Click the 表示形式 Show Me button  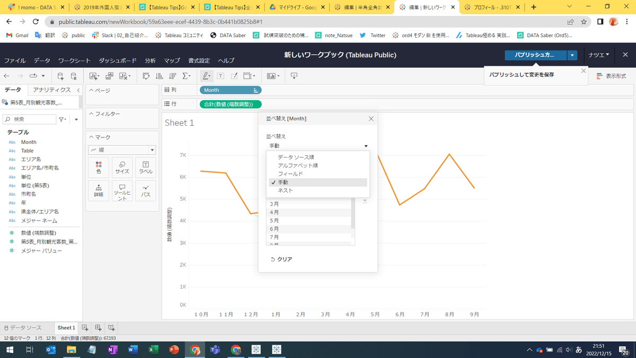(611, 76)
